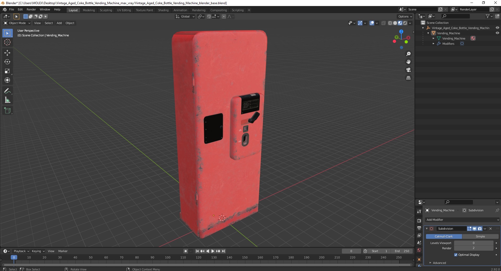Viewport: 501px width, 271px height.
Task: Open the Output properties tab
Action: pos(419,228)
